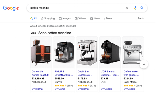Click By Genie under Currys listing

60,89
